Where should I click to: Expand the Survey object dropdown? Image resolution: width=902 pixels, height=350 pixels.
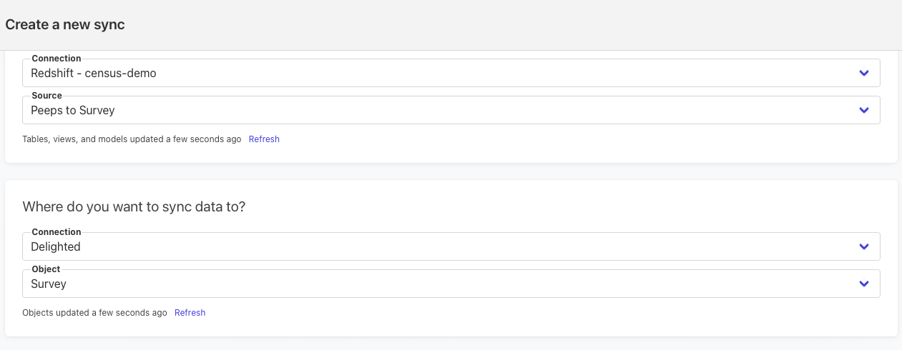tap(443, 284)
